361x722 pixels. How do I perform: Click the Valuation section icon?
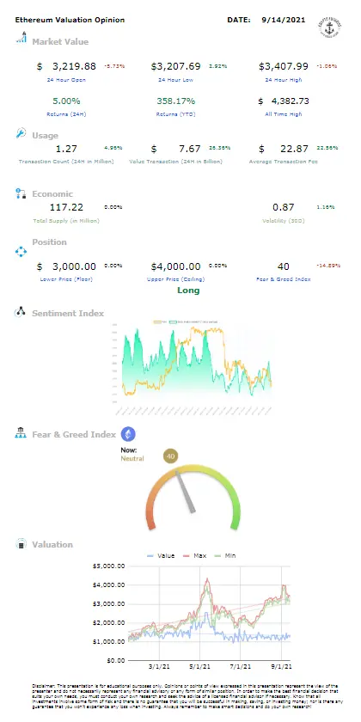coord(21,544)
